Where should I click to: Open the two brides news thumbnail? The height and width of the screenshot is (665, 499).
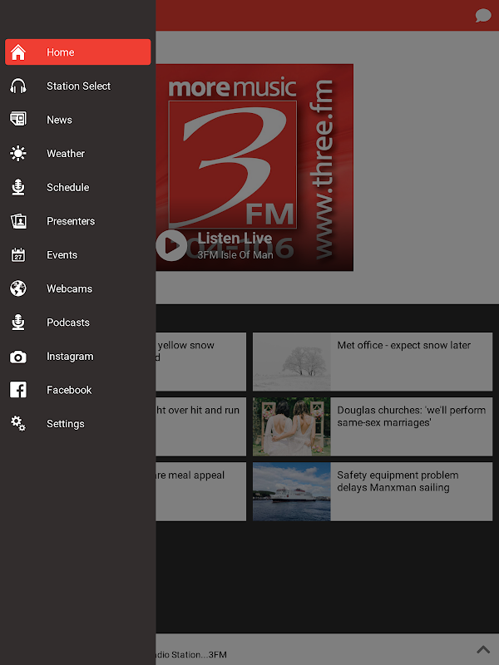click(292, 426)
